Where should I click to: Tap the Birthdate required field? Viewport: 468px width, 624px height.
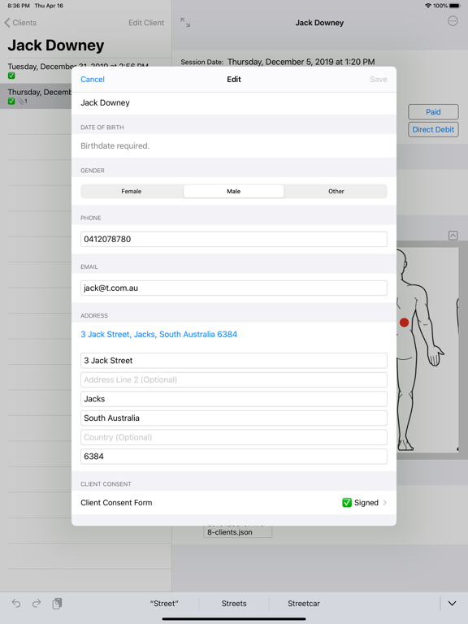coord(234,145)
